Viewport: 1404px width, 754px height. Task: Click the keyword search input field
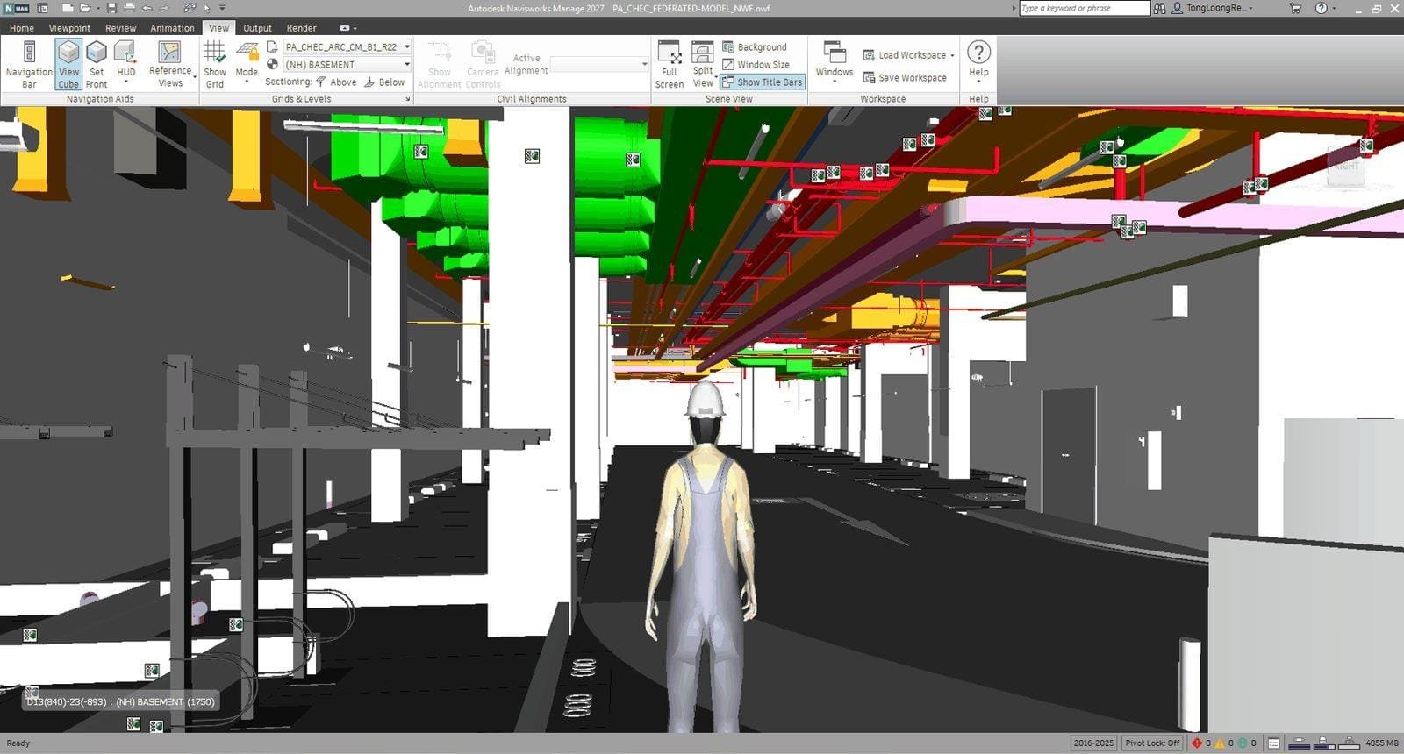click(1084, 8)
